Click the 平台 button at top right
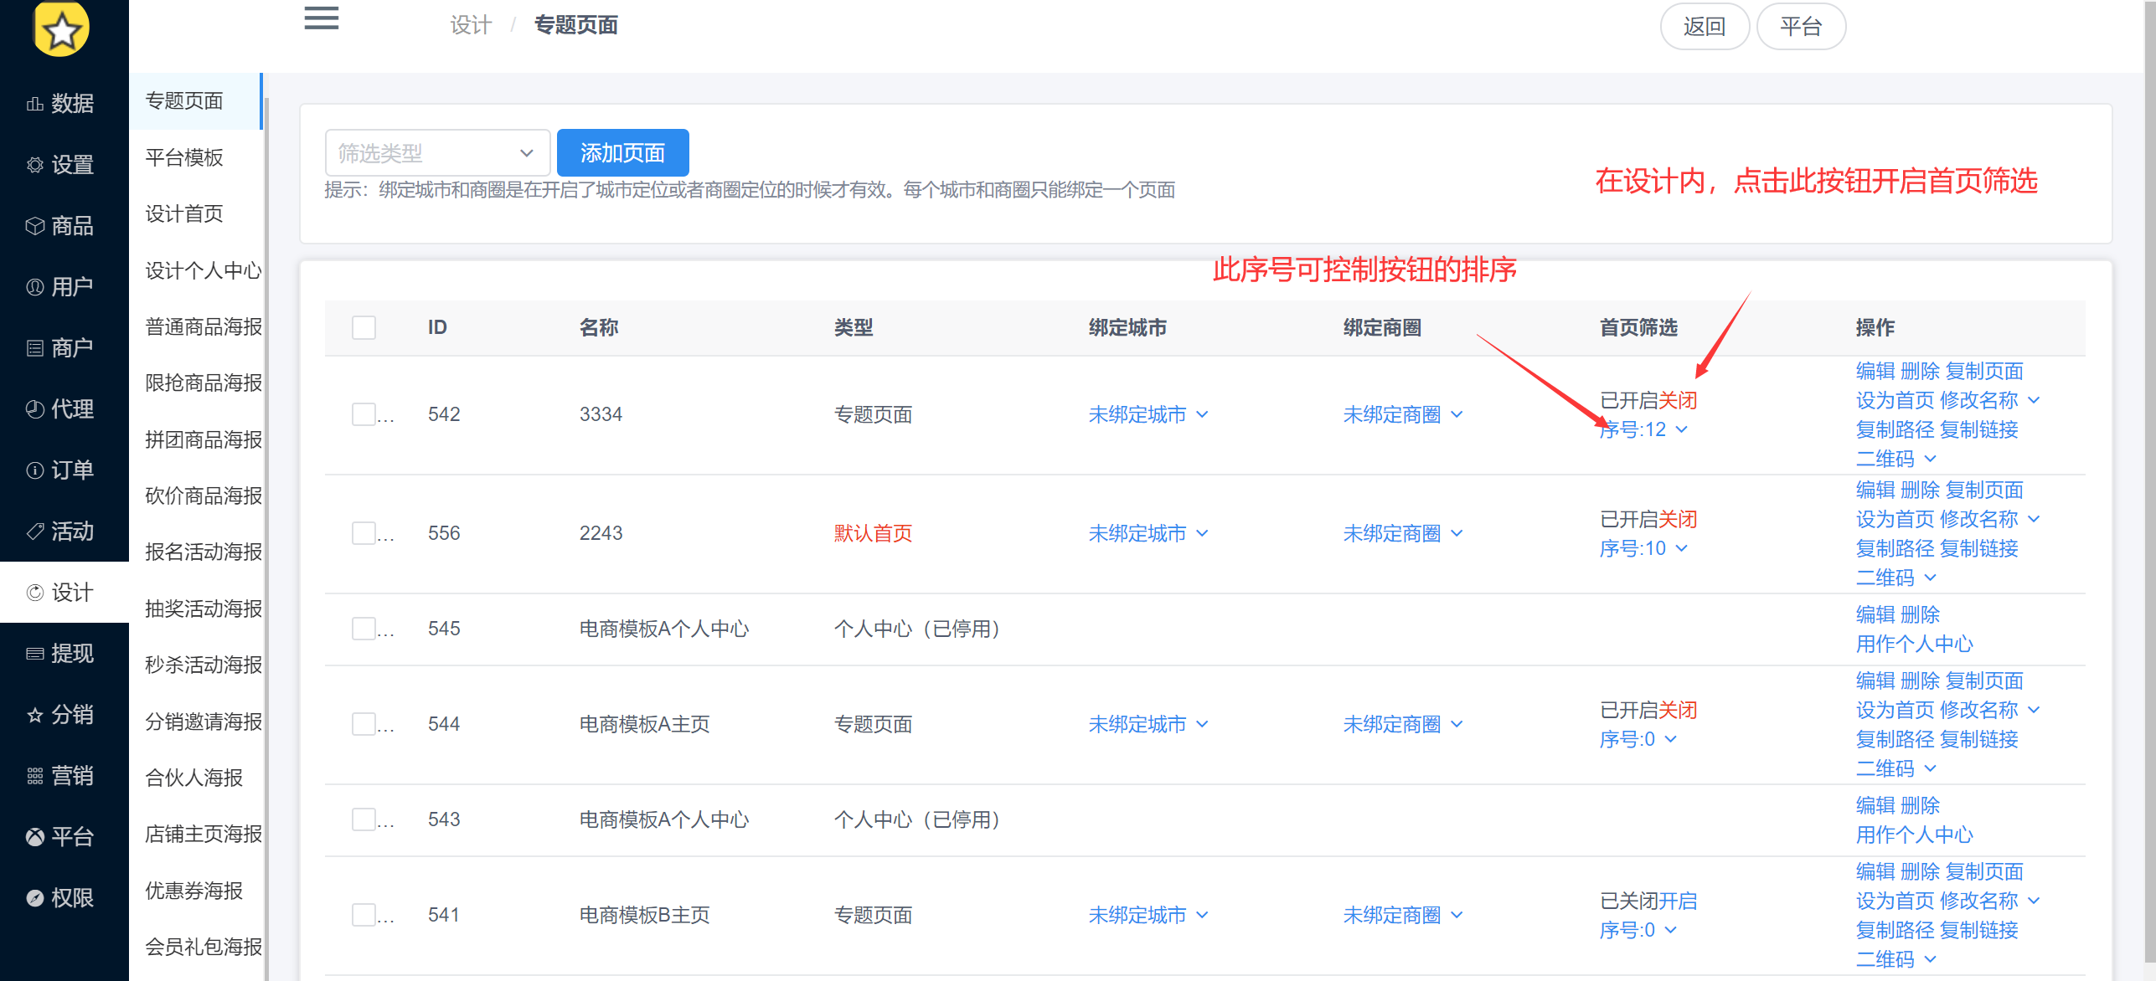The width and height of the screenshot is (2156, 981). pos(1801,27)
